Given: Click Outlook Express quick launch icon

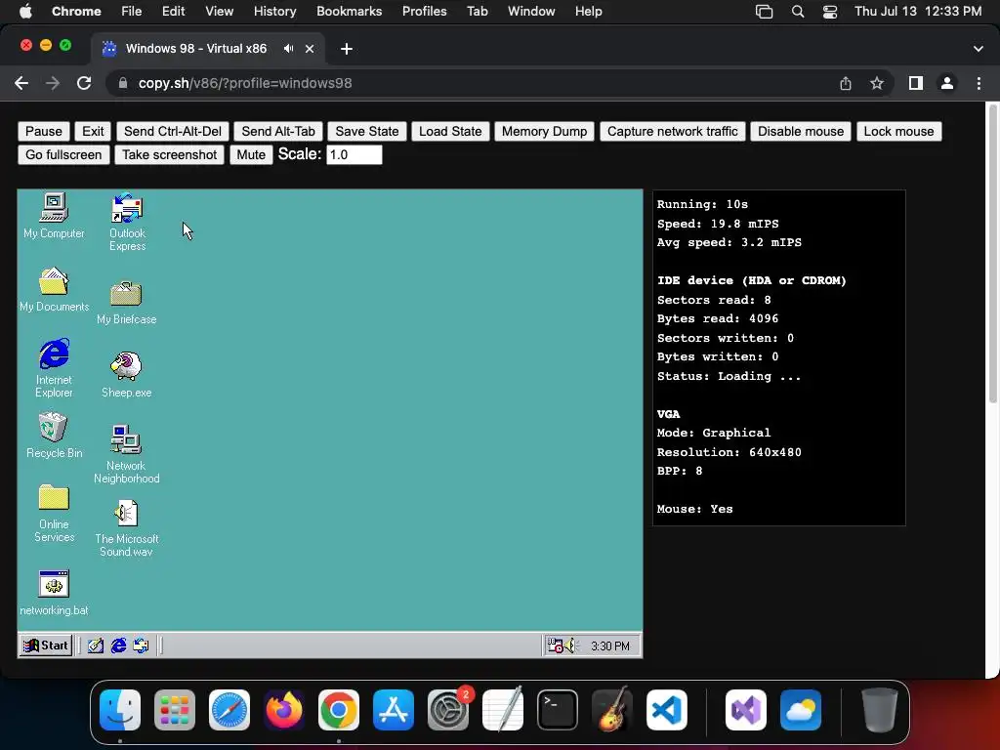Looking at the screenshot, I should point(141,646).
